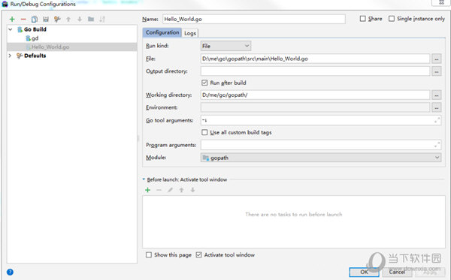Add new configuration with green plus
The width and height of the screenshot is (451, 280).
click(x=12, y=20)
